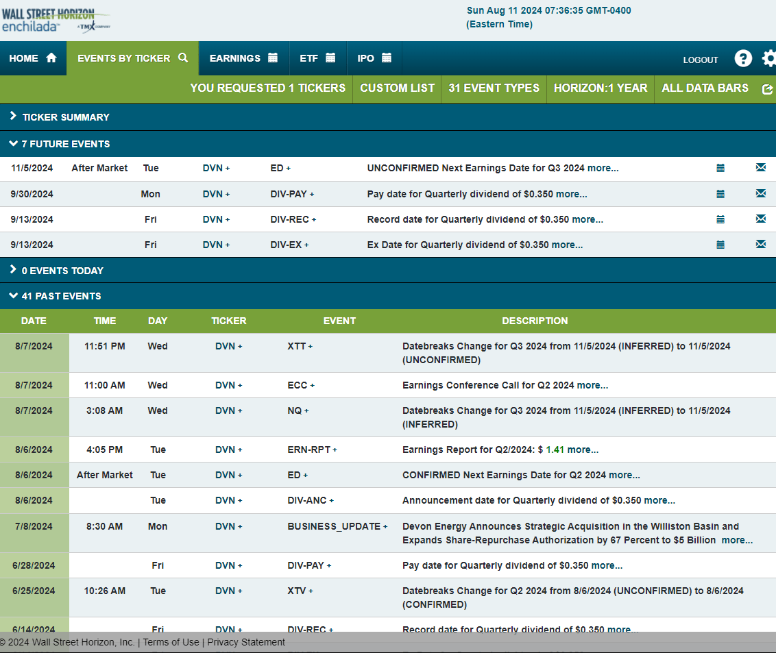Open the Privacy Statement link

(x=246, y=642)
